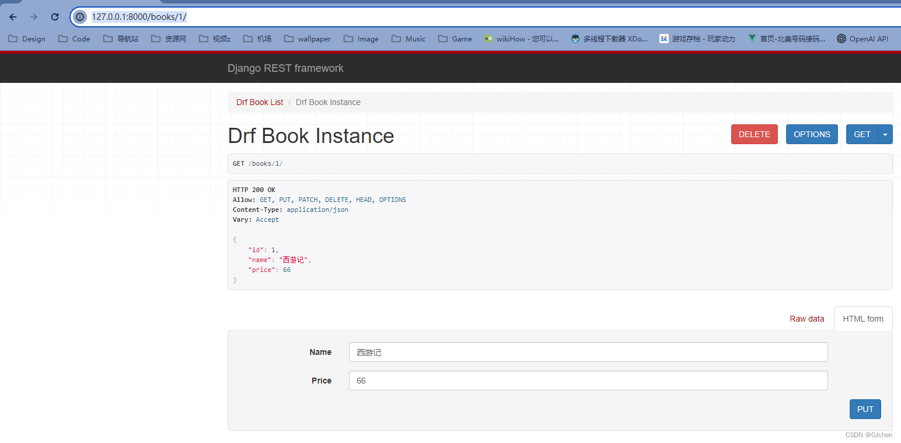The image size is (901, 443).
Task: Click the Name form label
Action: coord(320,352)
